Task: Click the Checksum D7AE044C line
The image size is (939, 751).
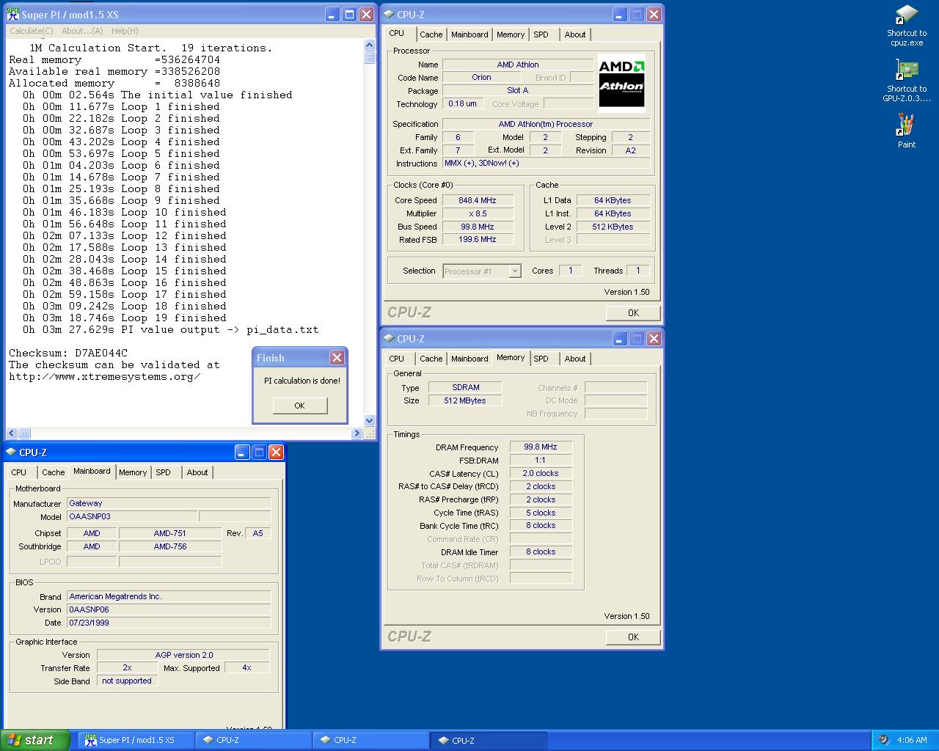Action: click(68, 353)
